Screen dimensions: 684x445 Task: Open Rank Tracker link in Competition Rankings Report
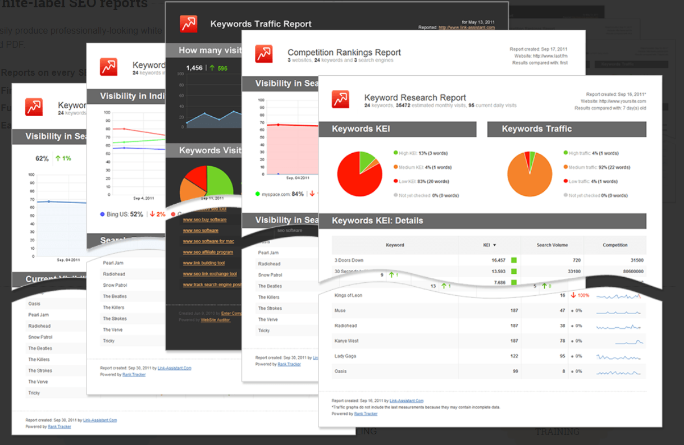289,364
